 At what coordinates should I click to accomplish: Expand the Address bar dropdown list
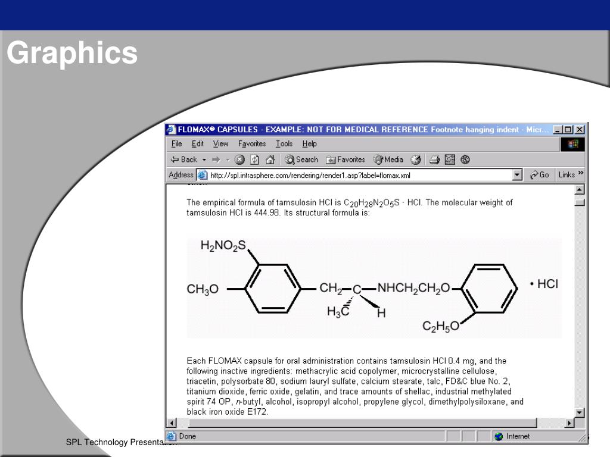coord(517,175)
